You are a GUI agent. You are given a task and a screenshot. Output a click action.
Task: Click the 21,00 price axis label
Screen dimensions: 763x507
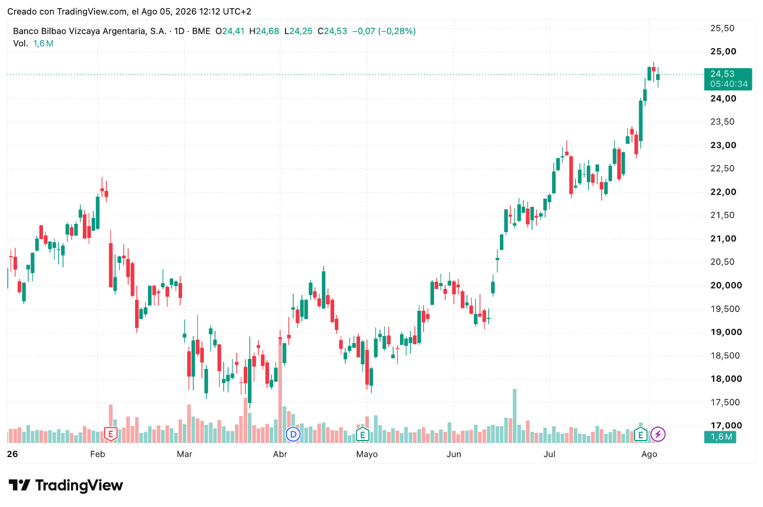[x=722, y=239]
